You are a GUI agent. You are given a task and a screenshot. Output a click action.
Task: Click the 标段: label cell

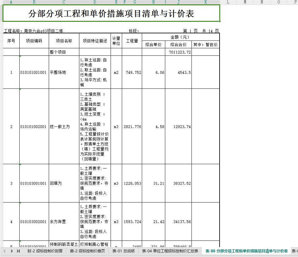click(x=134, y=31)
